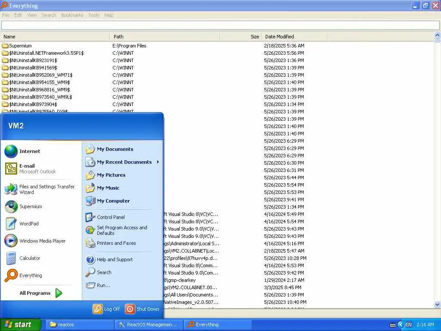
Task: Select $NtUninstallKB941569$ row
Action: 217,68
